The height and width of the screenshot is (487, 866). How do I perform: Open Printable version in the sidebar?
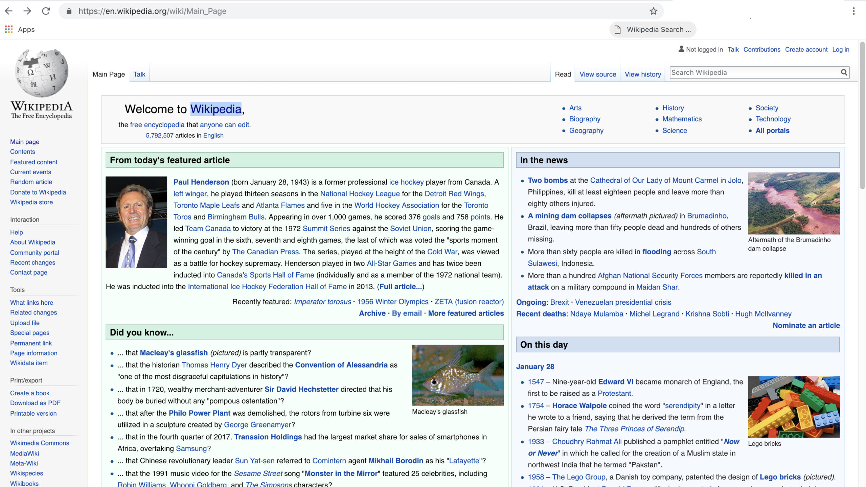33,413
